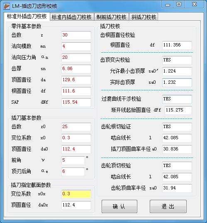This screenshot has width=207, height=223.
Task: Open the 剃前插刀校核 tab
Action: [111, 17]
